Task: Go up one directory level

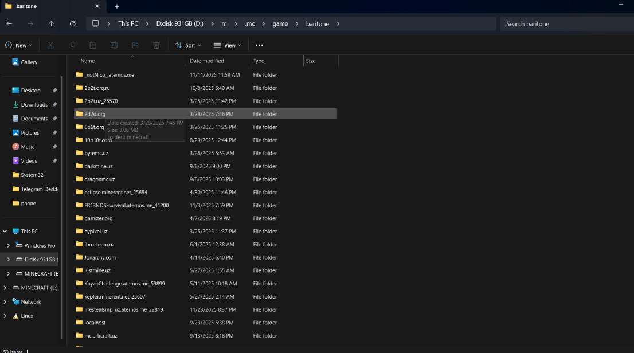Action: tap(52, 24)
